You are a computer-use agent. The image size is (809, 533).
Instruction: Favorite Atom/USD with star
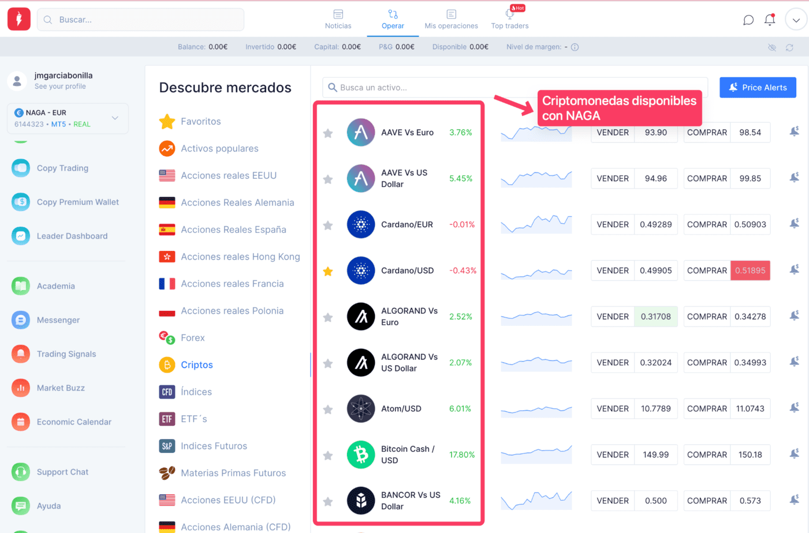click(x=328, y=410)
